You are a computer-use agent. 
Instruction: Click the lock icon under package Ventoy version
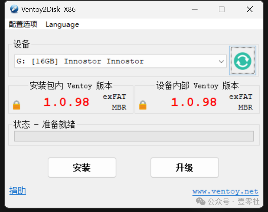pyautogui.click(x=17, y=105)
